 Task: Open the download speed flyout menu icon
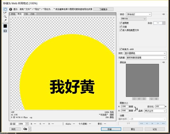click(31, 118)
